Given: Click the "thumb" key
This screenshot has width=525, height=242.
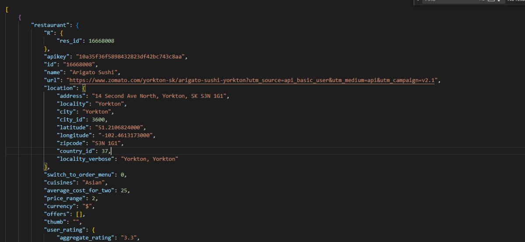Looking at the screenshot, I should [55, 222].
